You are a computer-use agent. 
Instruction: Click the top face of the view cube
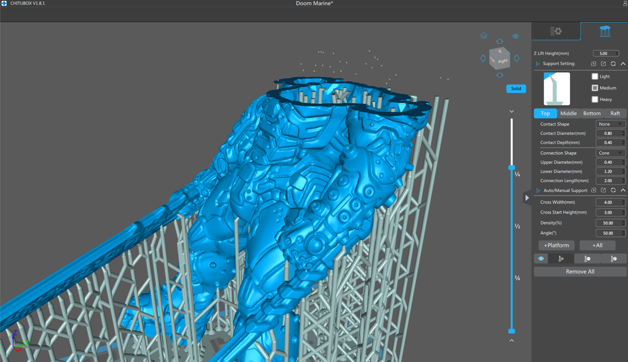[500, 51]
